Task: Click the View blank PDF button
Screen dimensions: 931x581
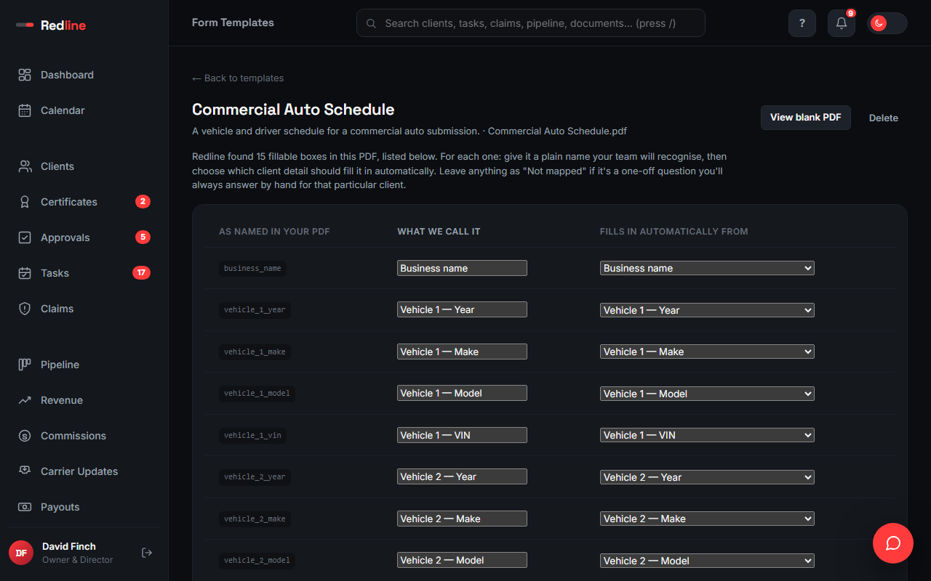Action: click(806, 118)
